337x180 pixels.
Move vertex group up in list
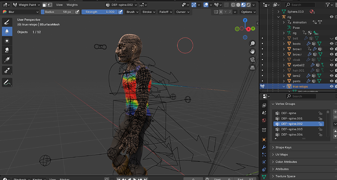tap(335, 131)
